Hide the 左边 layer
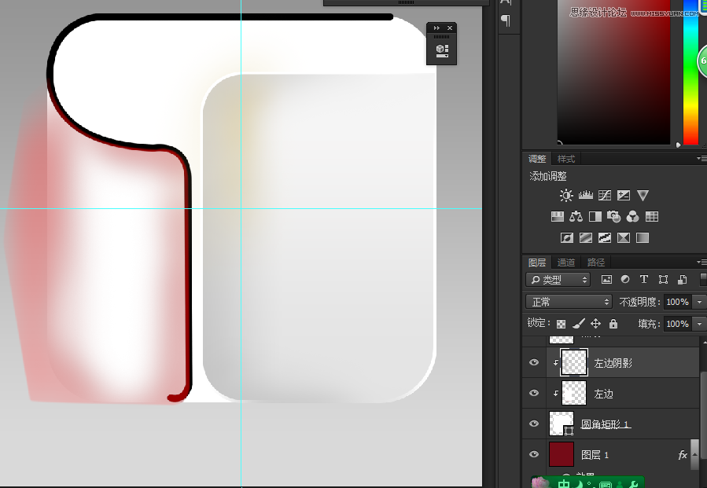The image size is (707, 488). (x=534, y=393)
